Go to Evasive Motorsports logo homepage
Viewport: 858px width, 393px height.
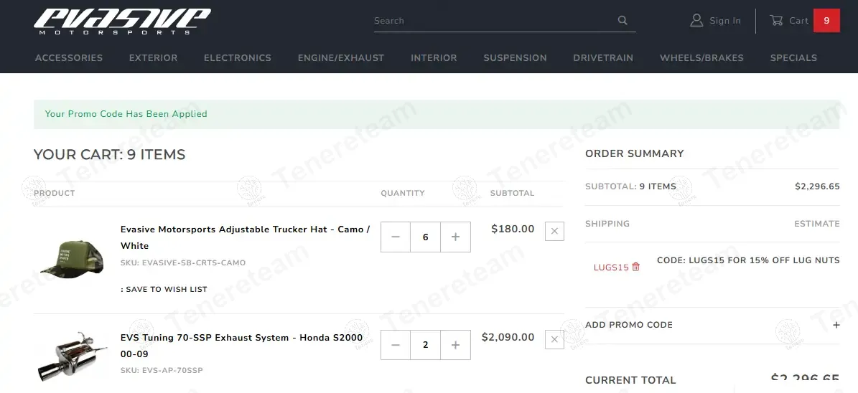point(122,22)
